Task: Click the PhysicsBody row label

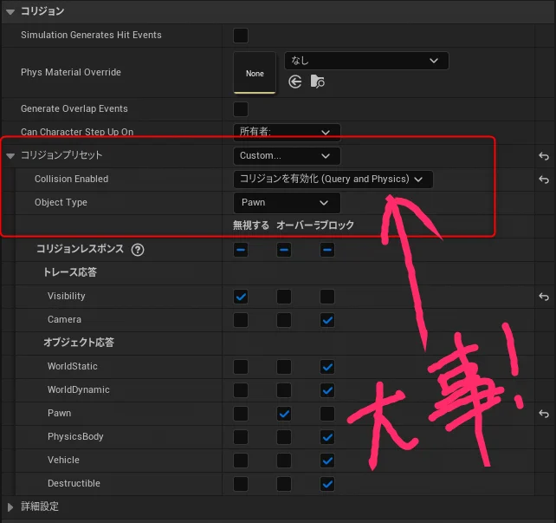Action: (75, 437)
